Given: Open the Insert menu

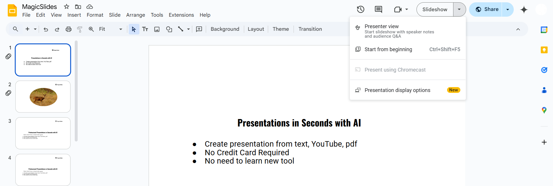Looking at the screenshot, I should (74, 15).
